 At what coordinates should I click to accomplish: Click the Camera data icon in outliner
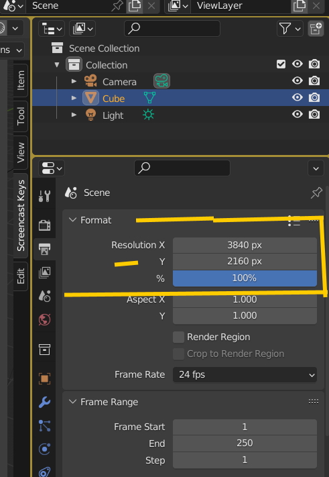[161, 81]
